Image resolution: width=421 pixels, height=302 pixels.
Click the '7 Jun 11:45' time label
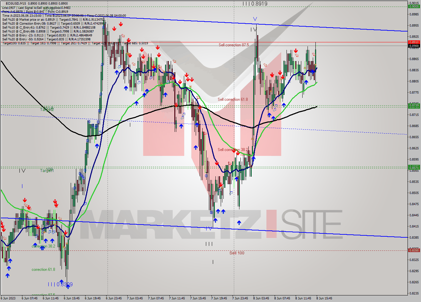(x=177, y=298)
